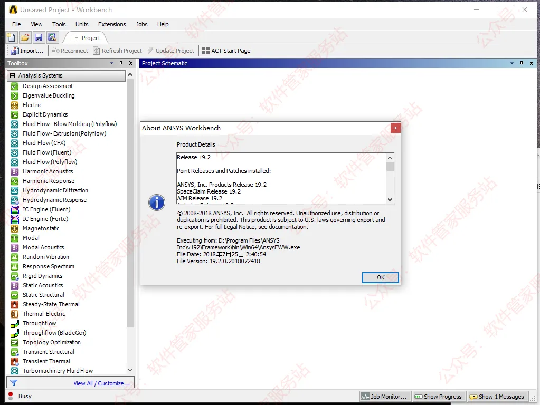
Task: Click Reconnect in the toolbar
Action: 70,51
